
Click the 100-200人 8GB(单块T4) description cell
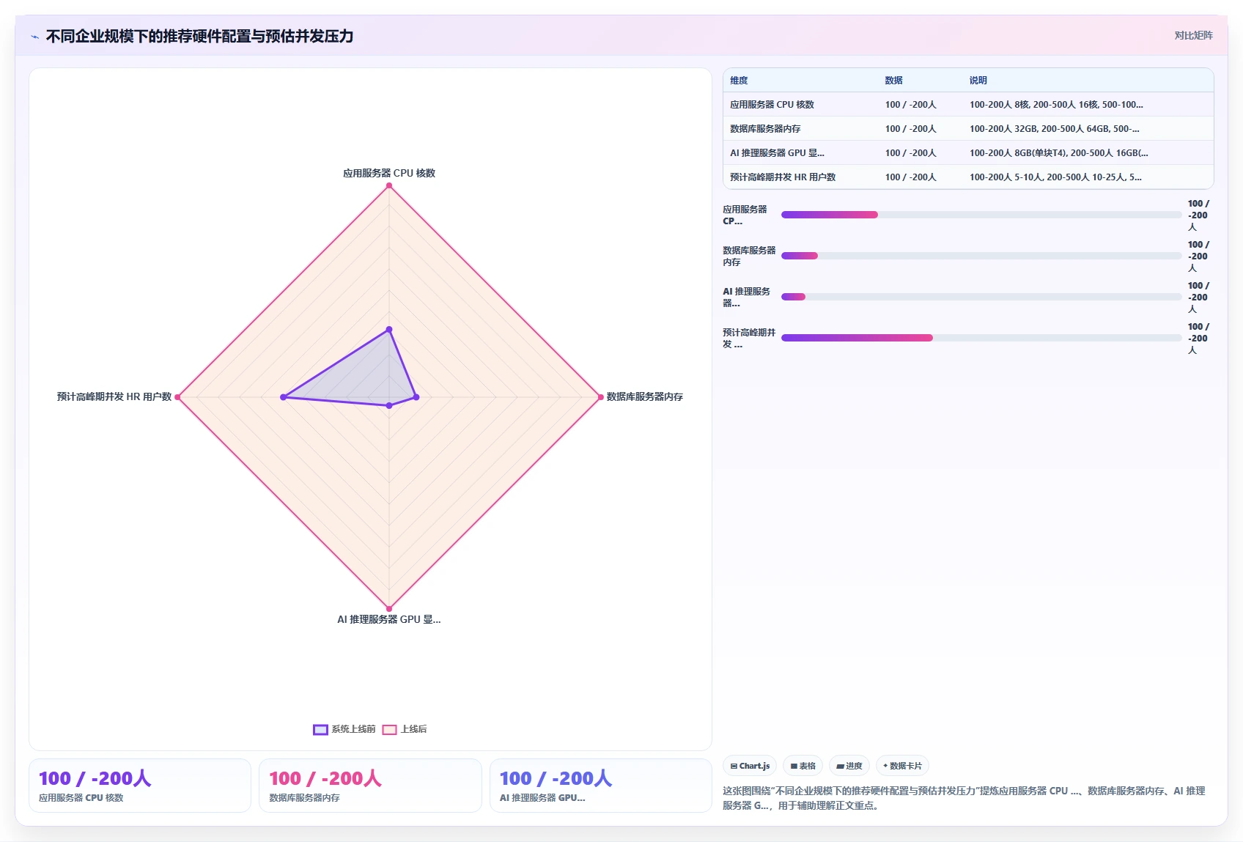click(1059, 153)
